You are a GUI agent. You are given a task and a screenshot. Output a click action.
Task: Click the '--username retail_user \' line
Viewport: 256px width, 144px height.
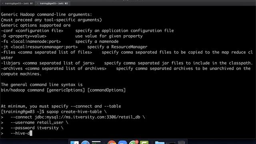click(39, 122)
